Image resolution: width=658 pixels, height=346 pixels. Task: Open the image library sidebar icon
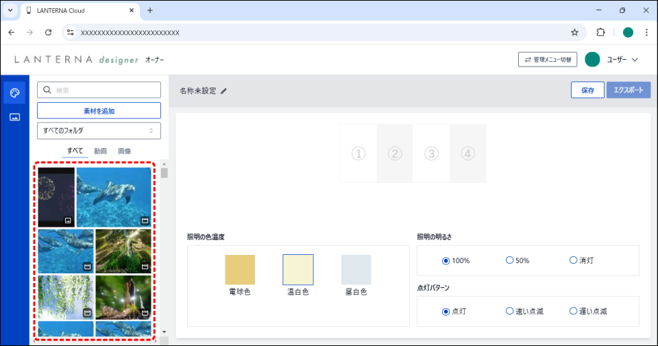click(x=14, y=117)
